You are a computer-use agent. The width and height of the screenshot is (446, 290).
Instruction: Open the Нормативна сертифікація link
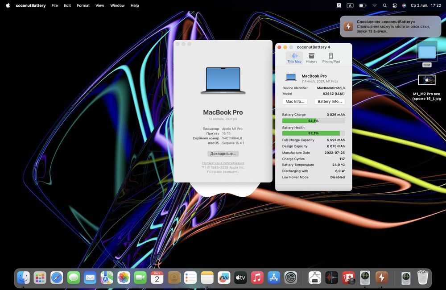coord(223,163)
